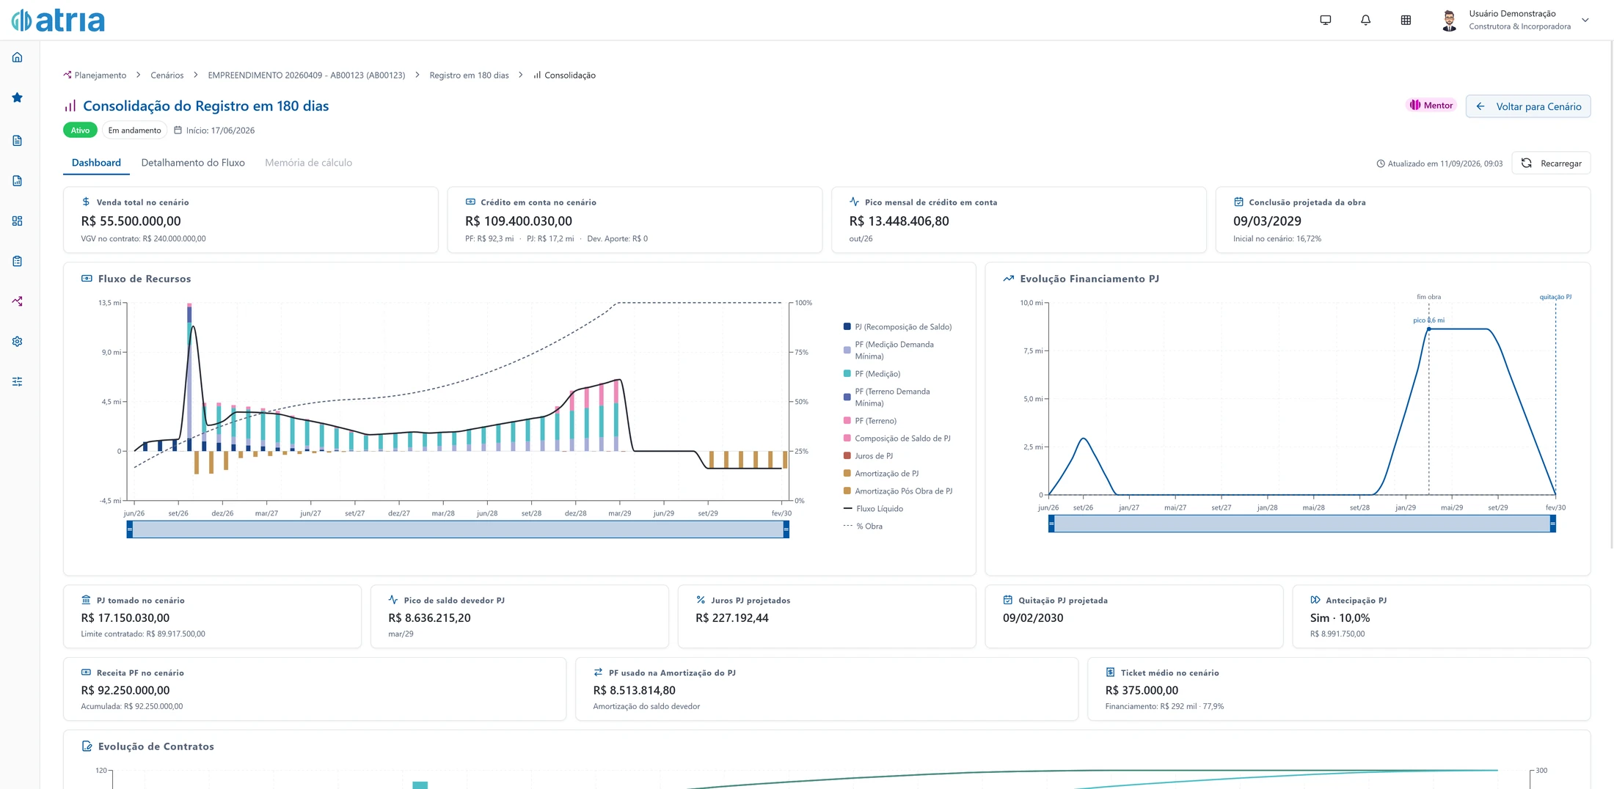1614x789 pixels.
Task: Click the user avatar picture
Action: coord(1449,20)
